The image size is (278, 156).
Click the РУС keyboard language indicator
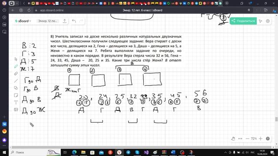(252, 153)
